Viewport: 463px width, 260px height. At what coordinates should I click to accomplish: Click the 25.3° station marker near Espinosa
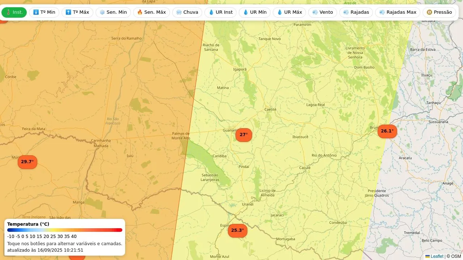[237, 230]
